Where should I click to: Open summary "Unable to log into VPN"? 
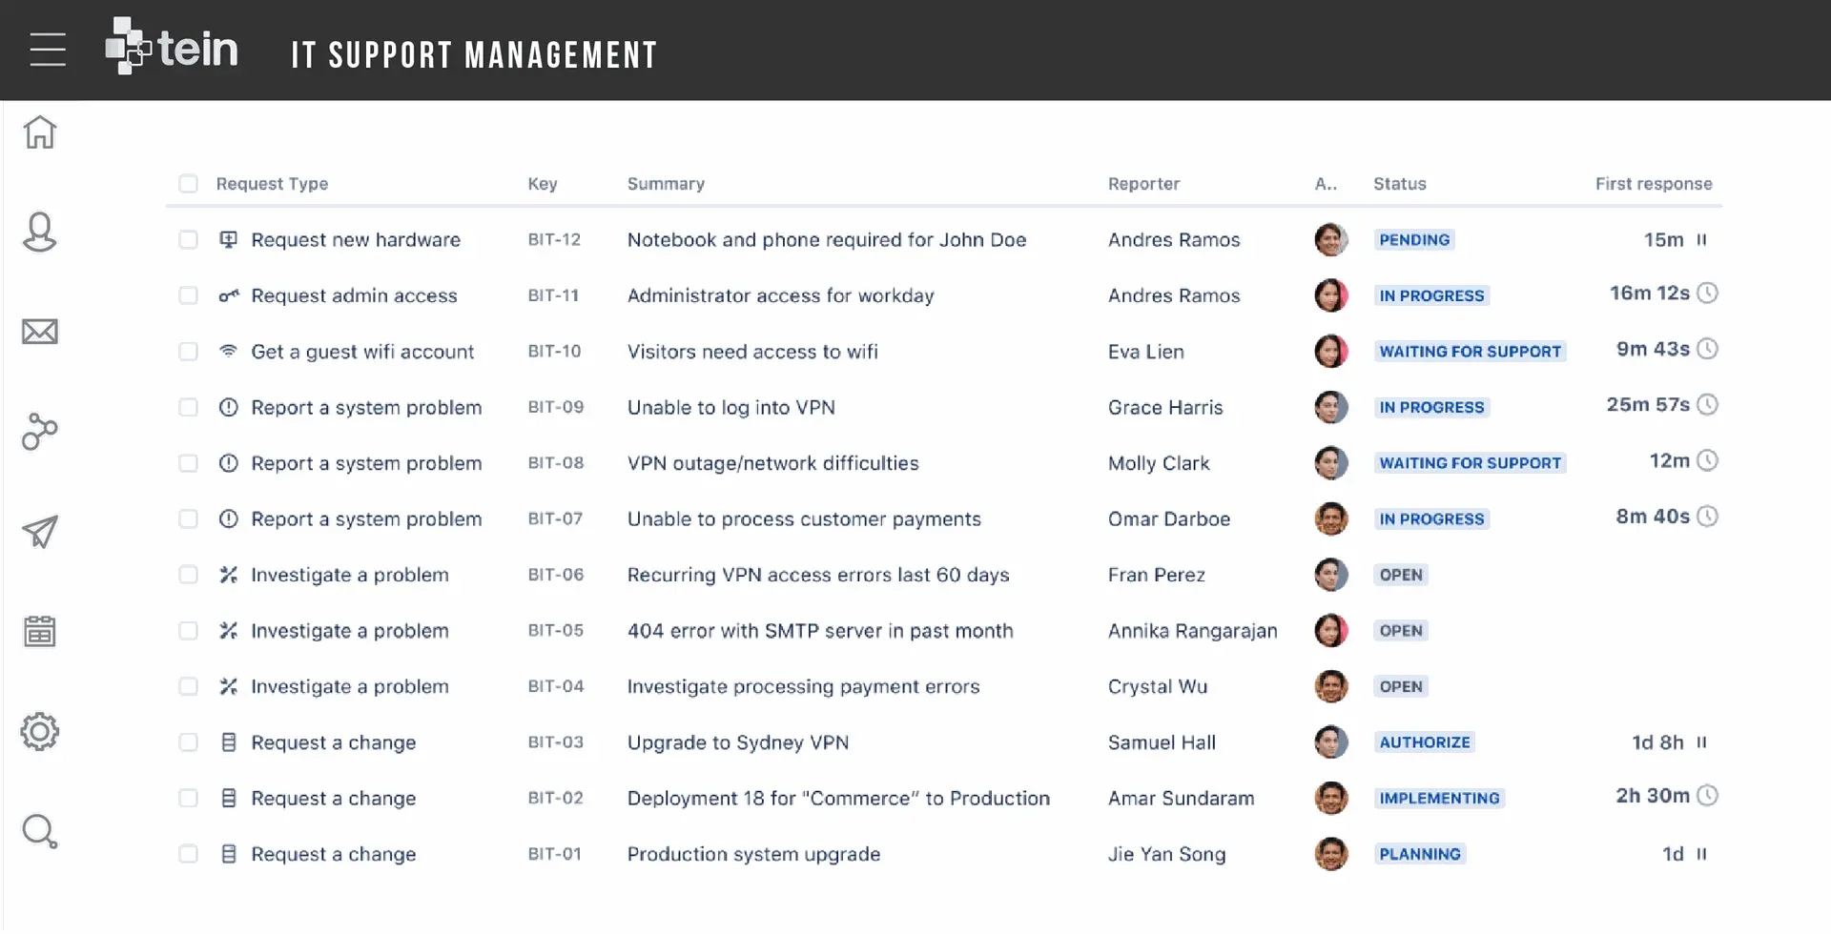point(730,408)
